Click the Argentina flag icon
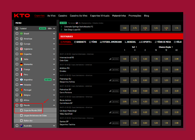The height and width of the screenshot is (140, 195). pyautogui.click(x=21, y=80)
